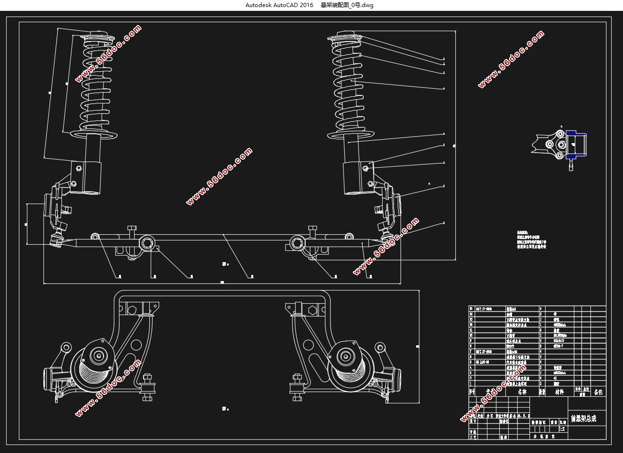Click the 备注 column header in parts list

point(598,392)
